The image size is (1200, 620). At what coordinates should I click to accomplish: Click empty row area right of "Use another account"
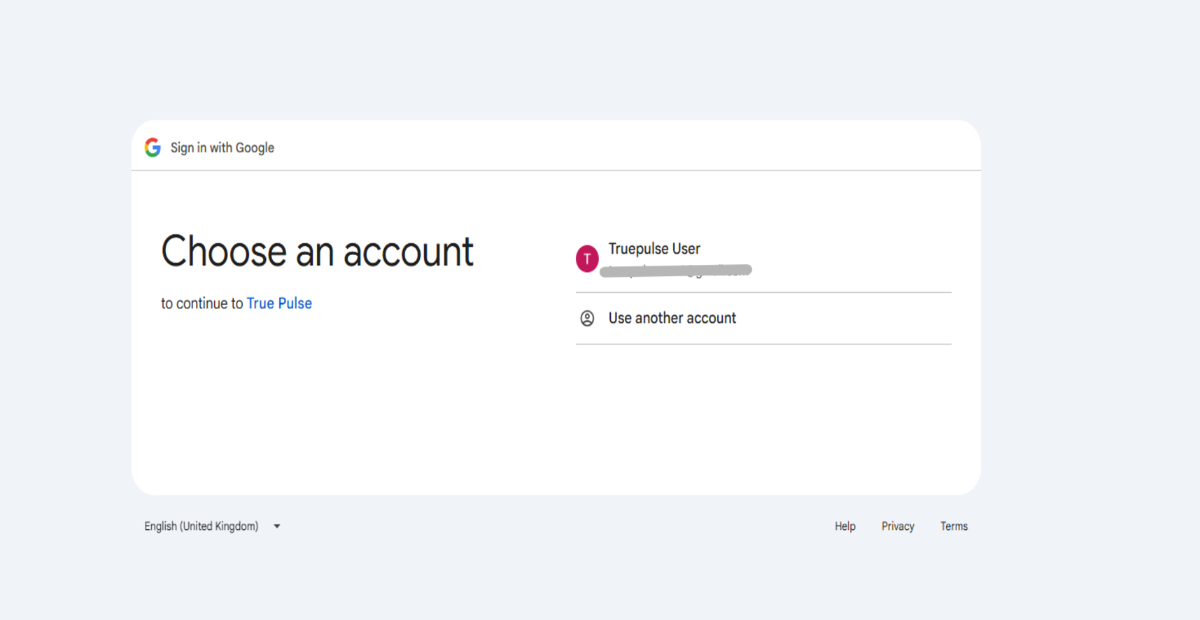854,319
